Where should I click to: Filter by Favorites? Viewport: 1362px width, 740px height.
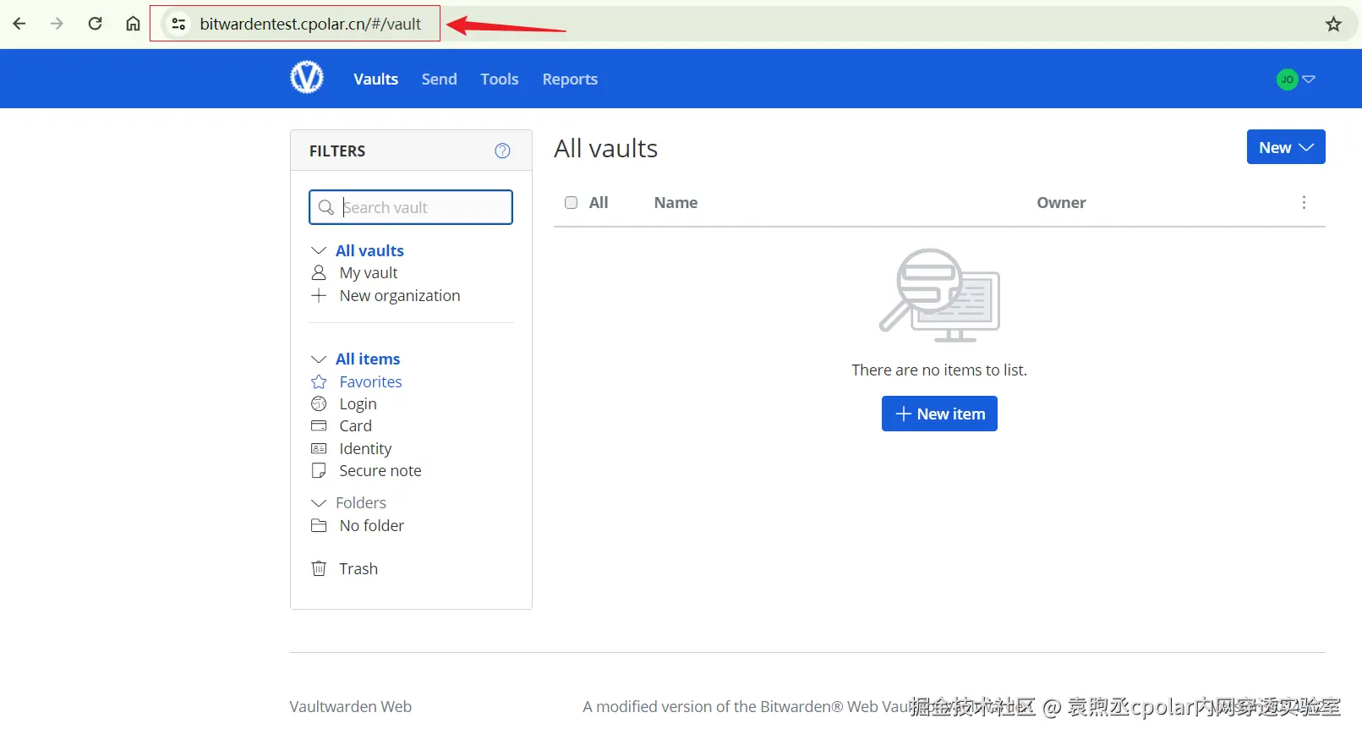point(370,381)
